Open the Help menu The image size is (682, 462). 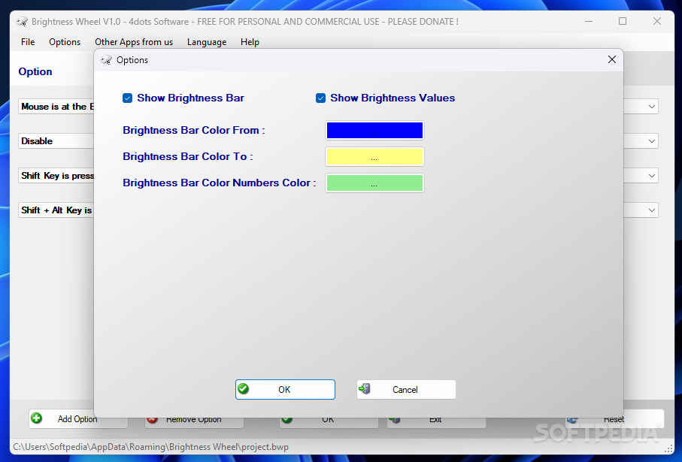(x=250, y=42)
